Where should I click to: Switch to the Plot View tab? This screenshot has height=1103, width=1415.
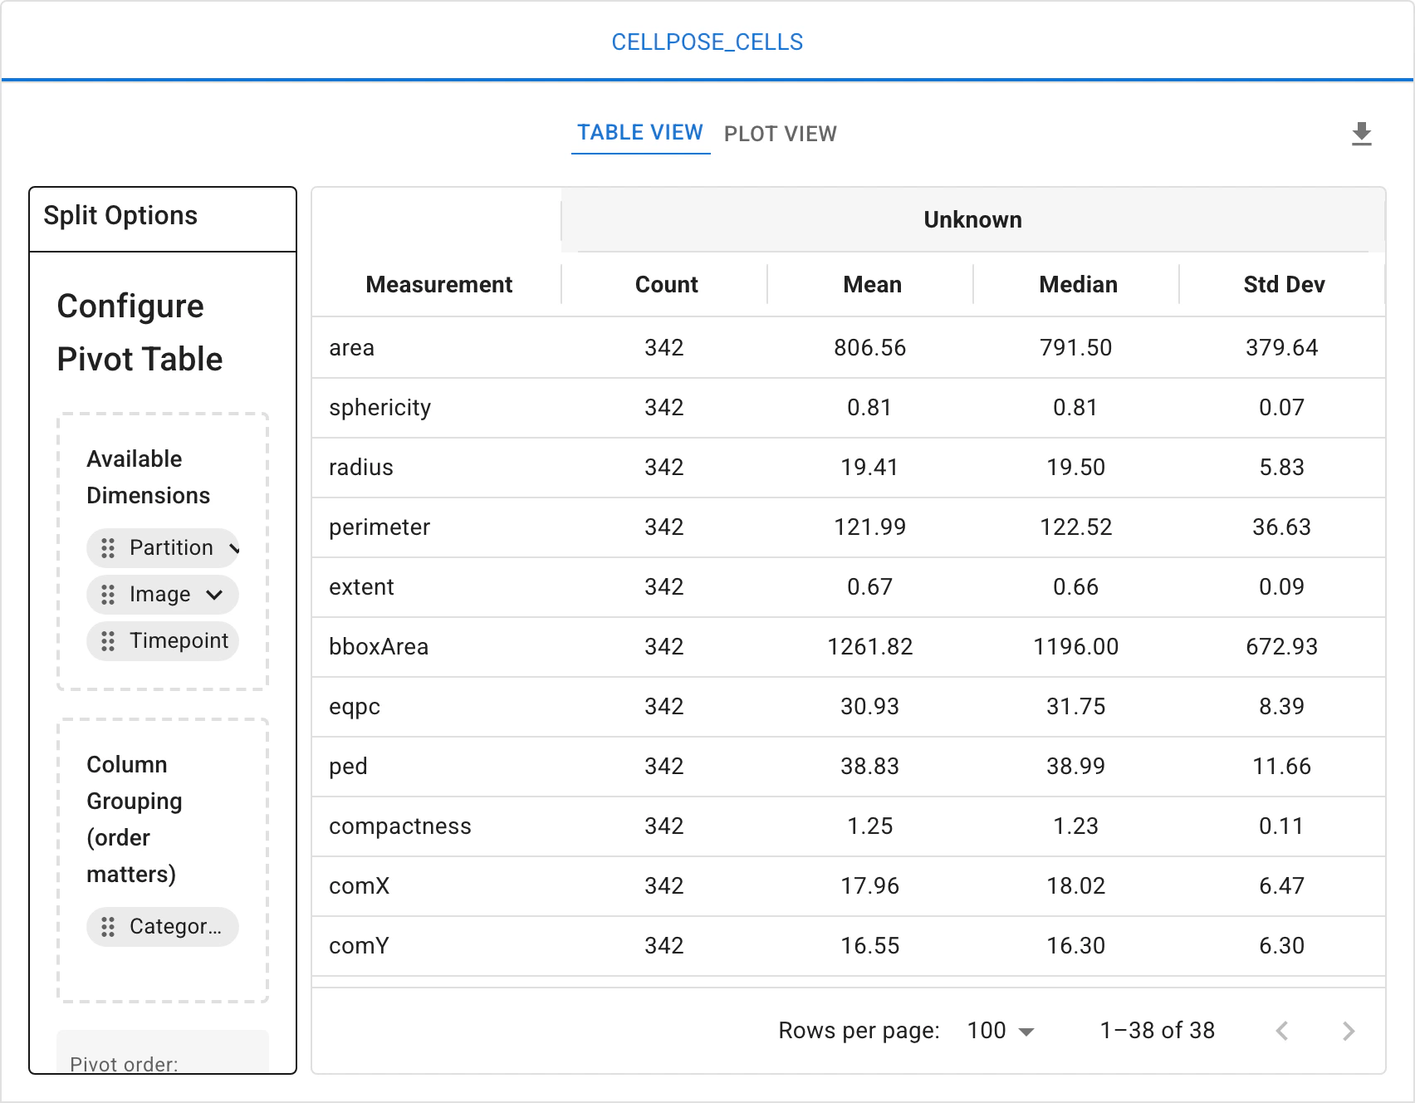coord(781,134)
